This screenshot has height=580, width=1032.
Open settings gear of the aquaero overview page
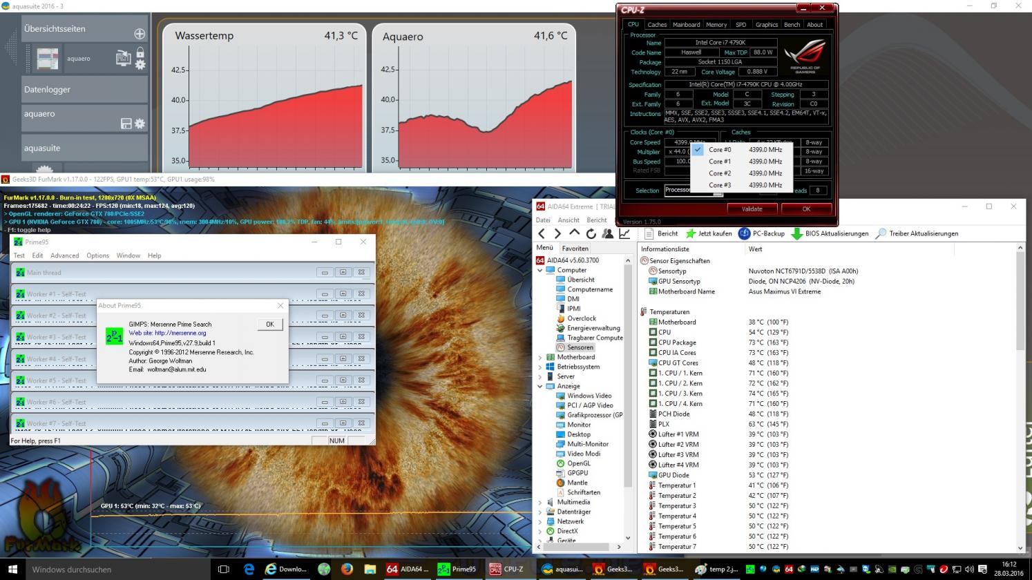coord(140,64)
